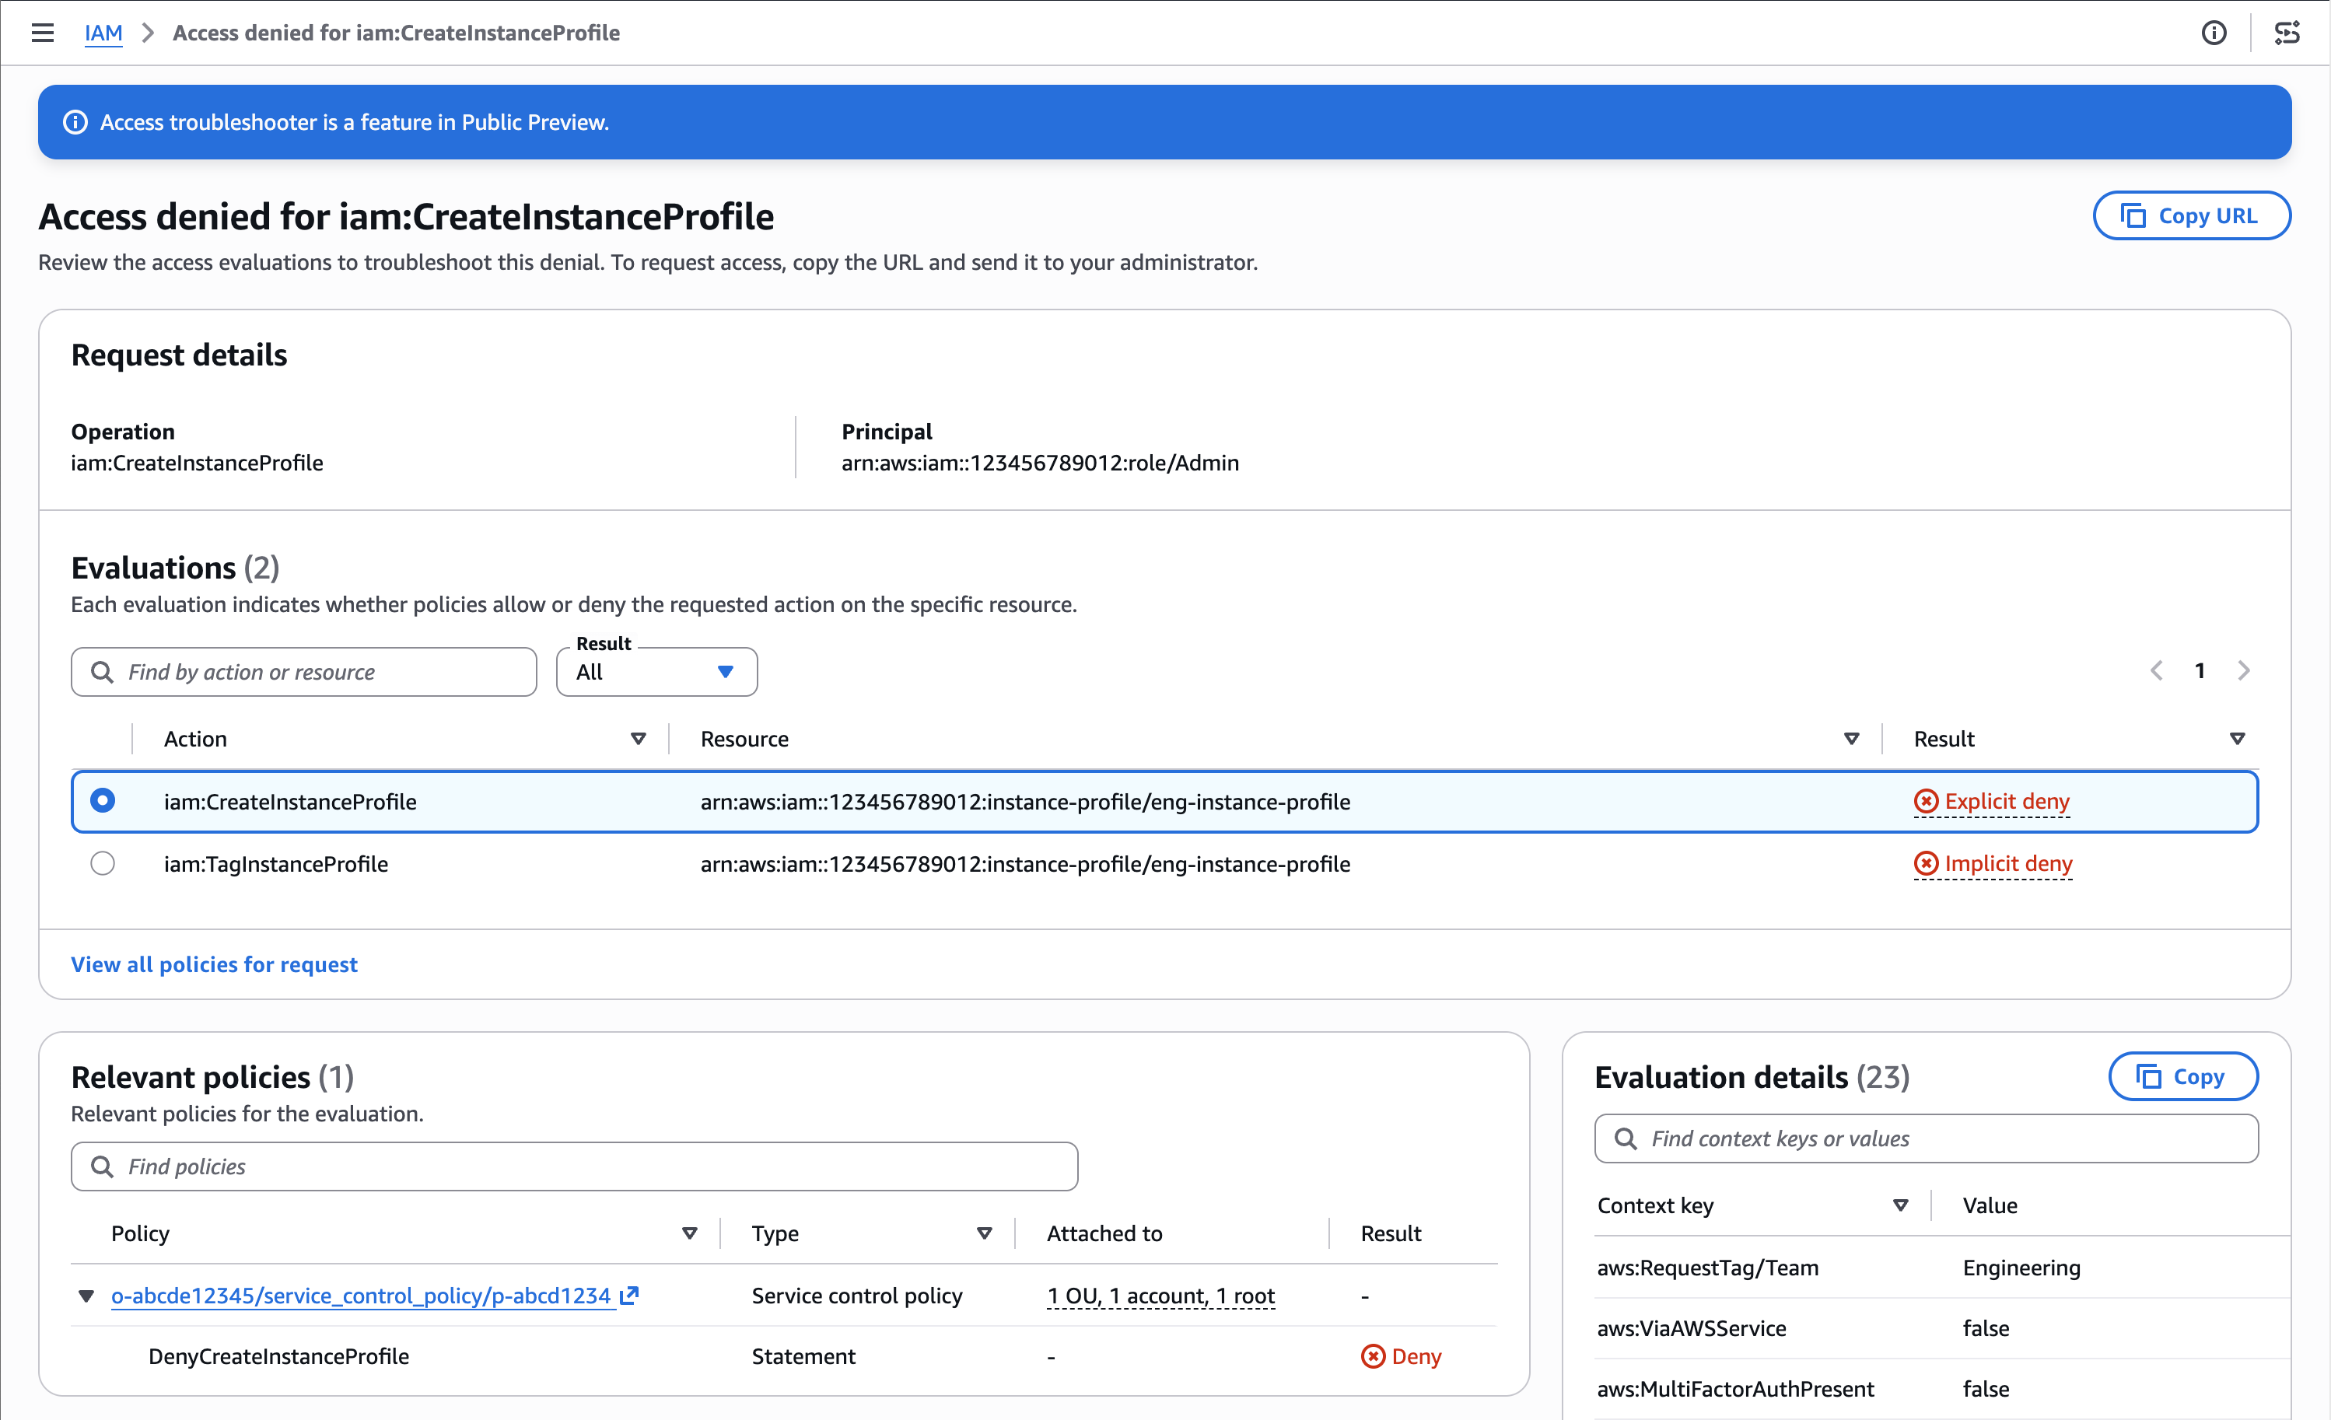
Task: Click the 1 OU, 1 account, 1 root link
Action: pyautogui.click(x=1160, y=1295)
